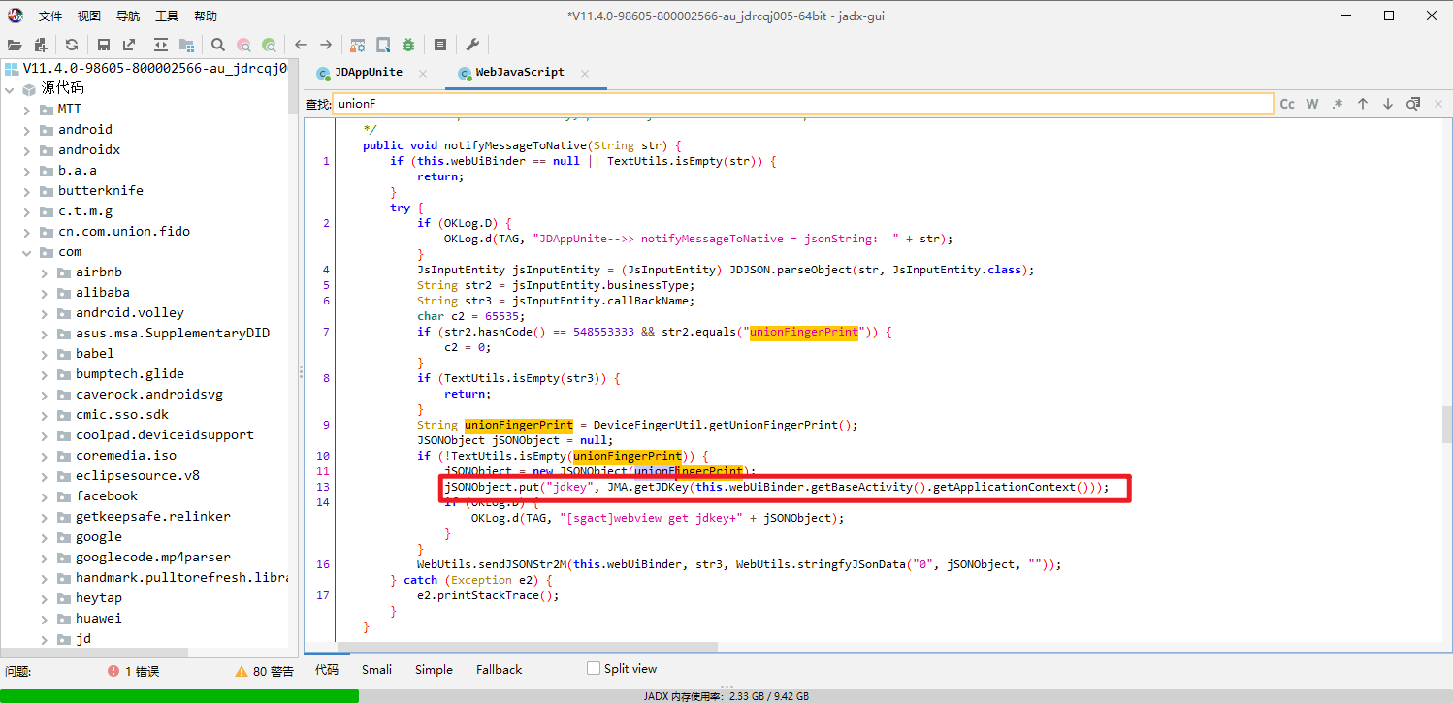The height and width of the screenshot is (703, 1453).
Task: Click the jadx application logo icon
Action: [x=16, y=16]
